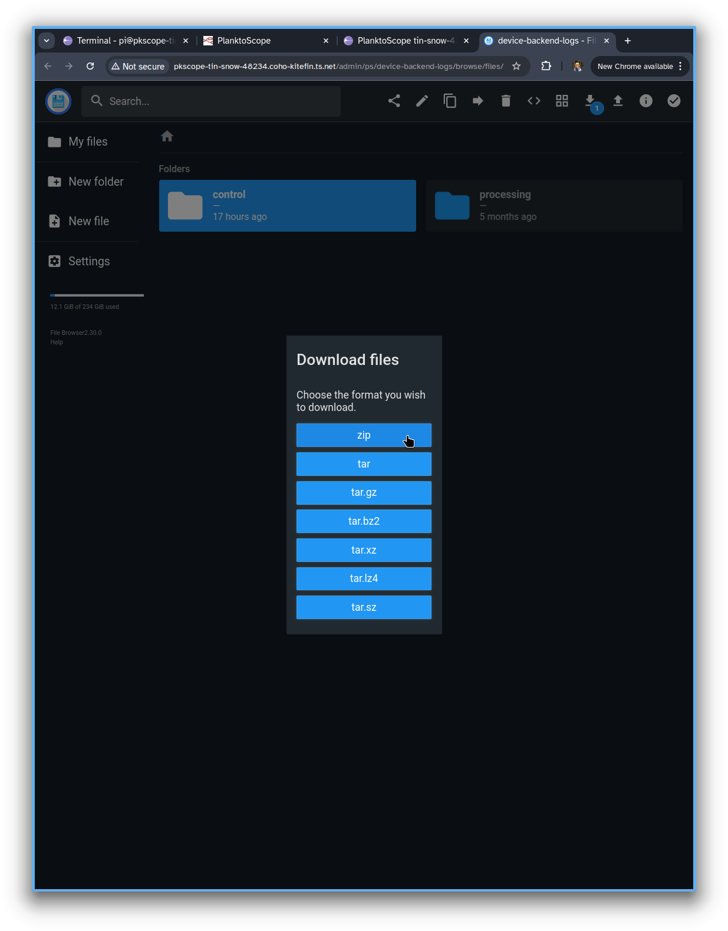Toggle shell with the code brackets icon
This screenshot has height=931, width=728.
click(534, 101)
